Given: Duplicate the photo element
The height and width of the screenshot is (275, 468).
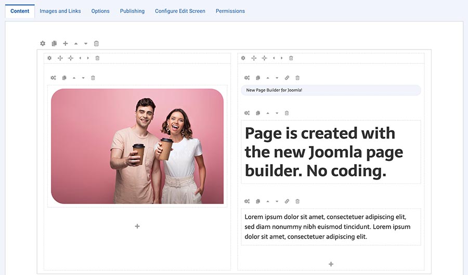Looking at the screenshot, I should pos(64,78).
